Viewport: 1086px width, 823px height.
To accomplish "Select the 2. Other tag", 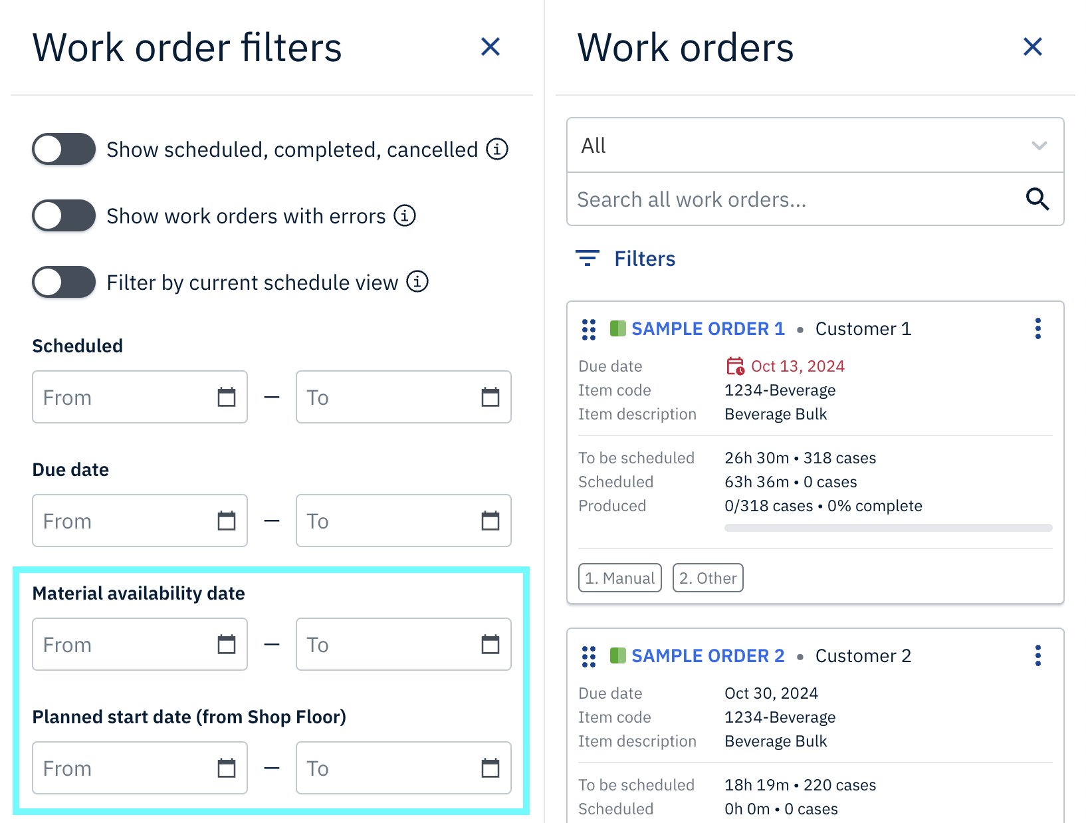I will click(x=708, y=578).
